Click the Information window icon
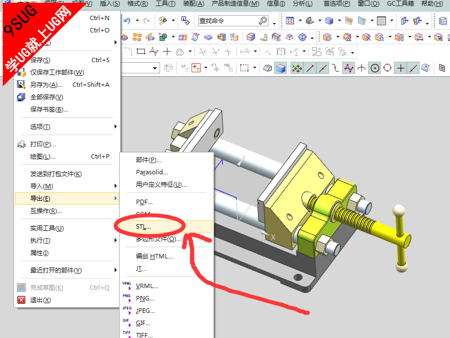This screenshot has height=338, width=450. [x=186, y=21]
